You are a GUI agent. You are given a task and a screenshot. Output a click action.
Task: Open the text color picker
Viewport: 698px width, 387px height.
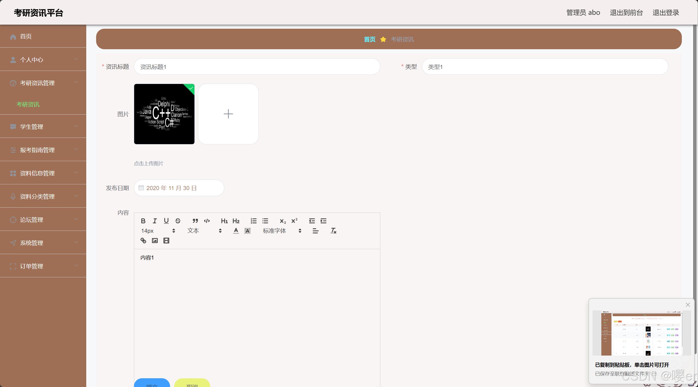pos(236,231)
